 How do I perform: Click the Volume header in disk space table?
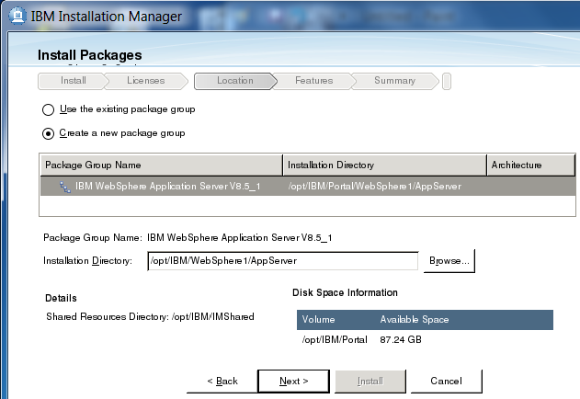click(318, 319)
